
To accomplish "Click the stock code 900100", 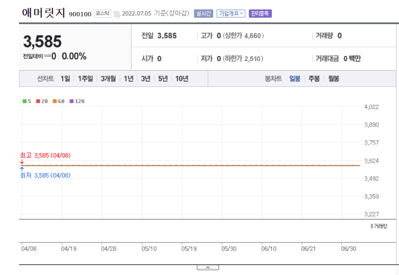I will [x=80, y=14].
